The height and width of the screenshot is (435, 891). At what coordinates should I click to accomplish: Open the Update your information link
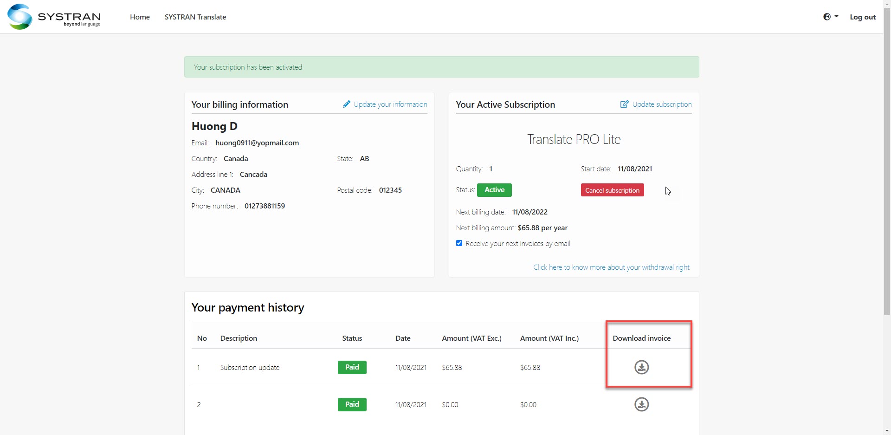click(x=390, y=104)
